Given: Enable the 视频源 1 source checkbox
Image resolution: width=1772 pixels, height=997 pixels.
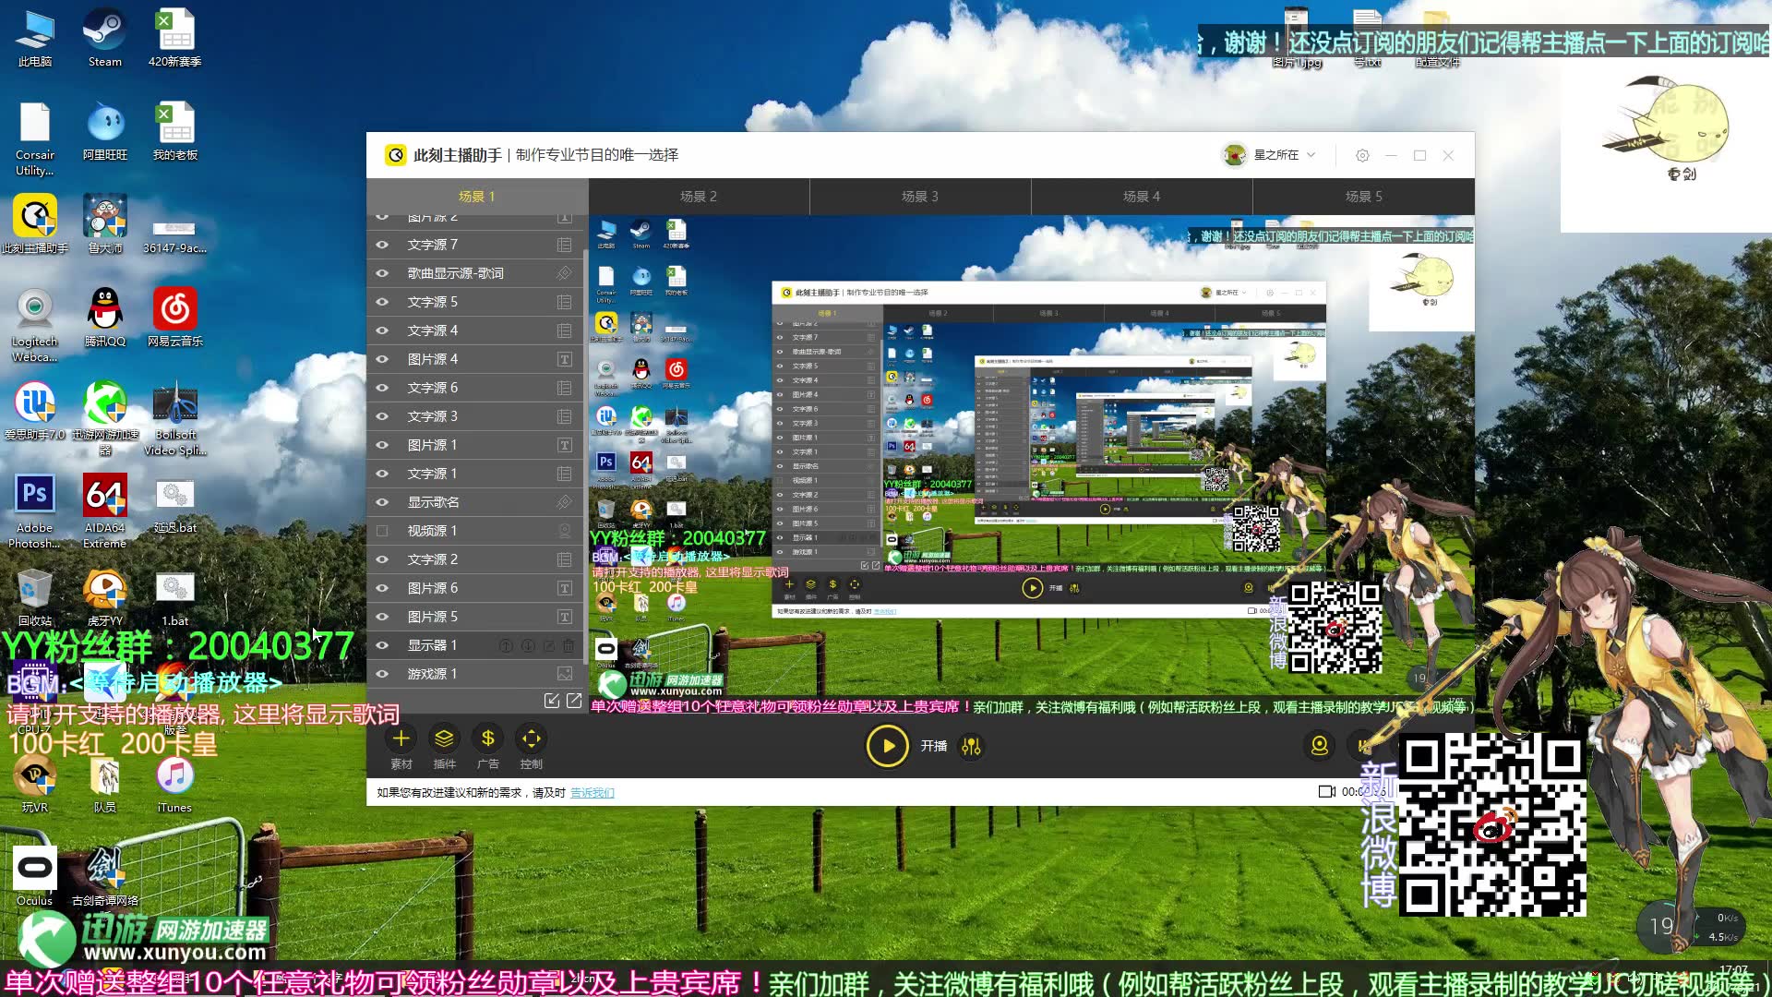Looking at the screenshot, I should (382, 532).
